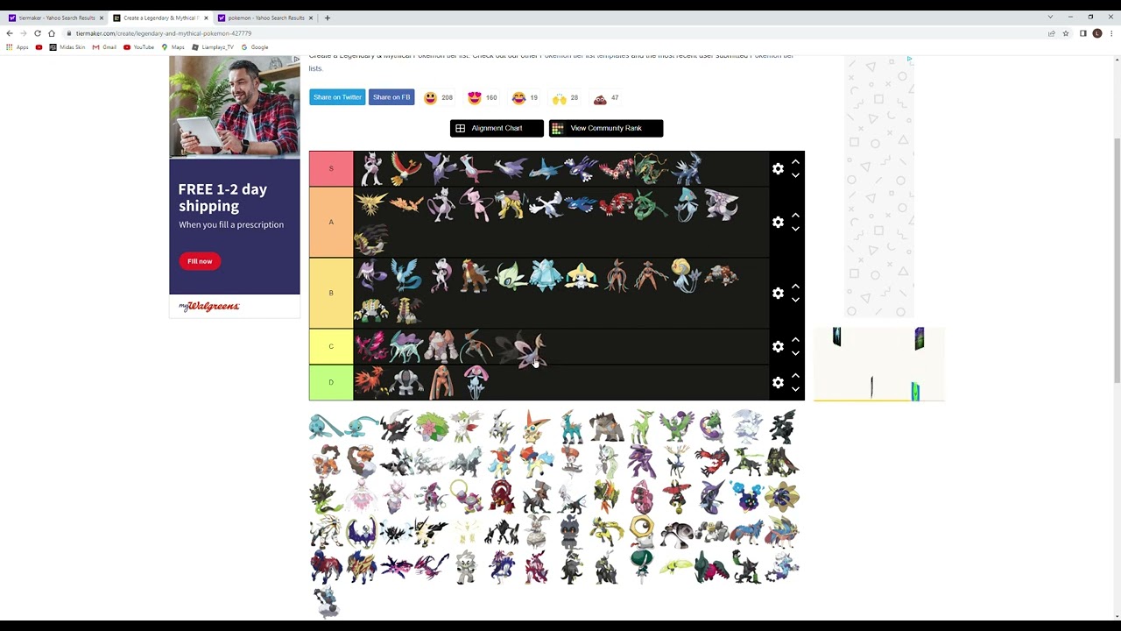Image resolution: width=1121 pixels, height=631 pixels.
Task: Open the Gmail bookmark
Action: click(104, 47)
